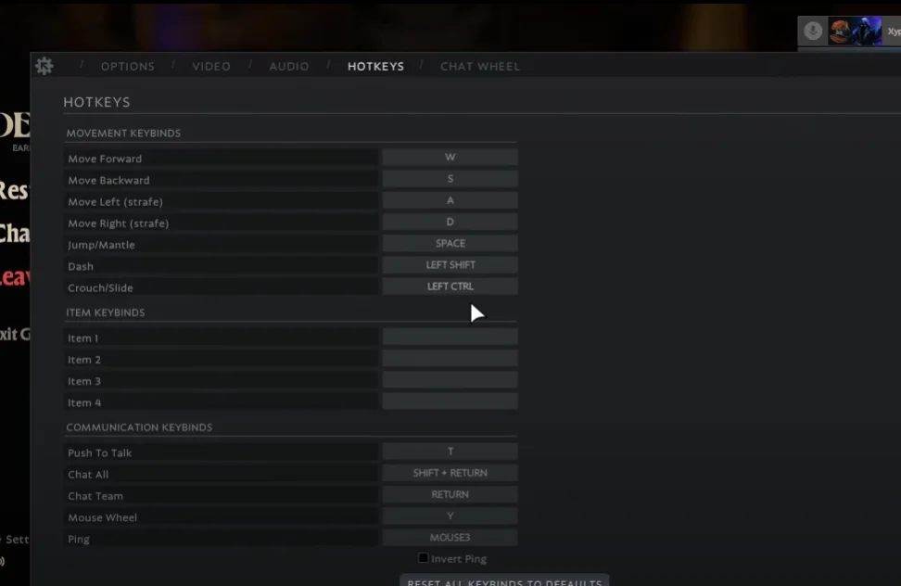The image size is (901, 586).
Task: Change the Jump/Mantle SPACE keybind
Action: coord(450,244)
